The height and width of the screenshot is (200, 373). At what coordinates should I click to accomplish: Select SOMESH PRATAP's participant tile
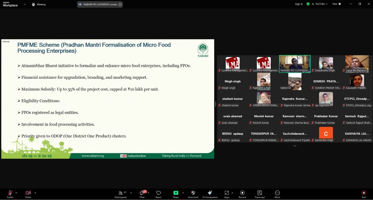click(x=326, y=81)
